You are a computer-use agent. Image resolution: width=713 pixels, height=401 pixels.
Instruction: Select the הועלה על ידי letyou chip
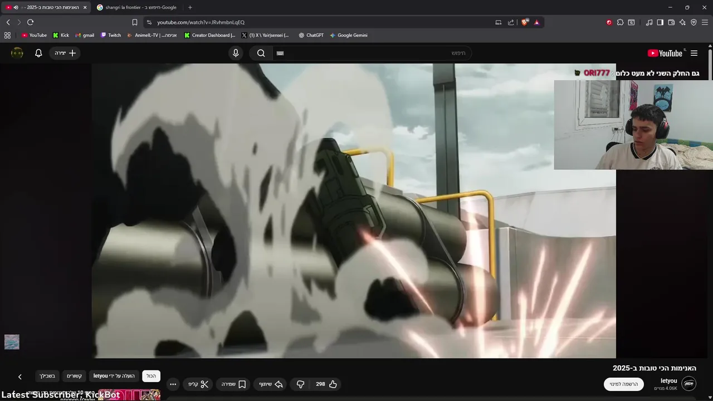pyautogui.click(x=114, y=376)
